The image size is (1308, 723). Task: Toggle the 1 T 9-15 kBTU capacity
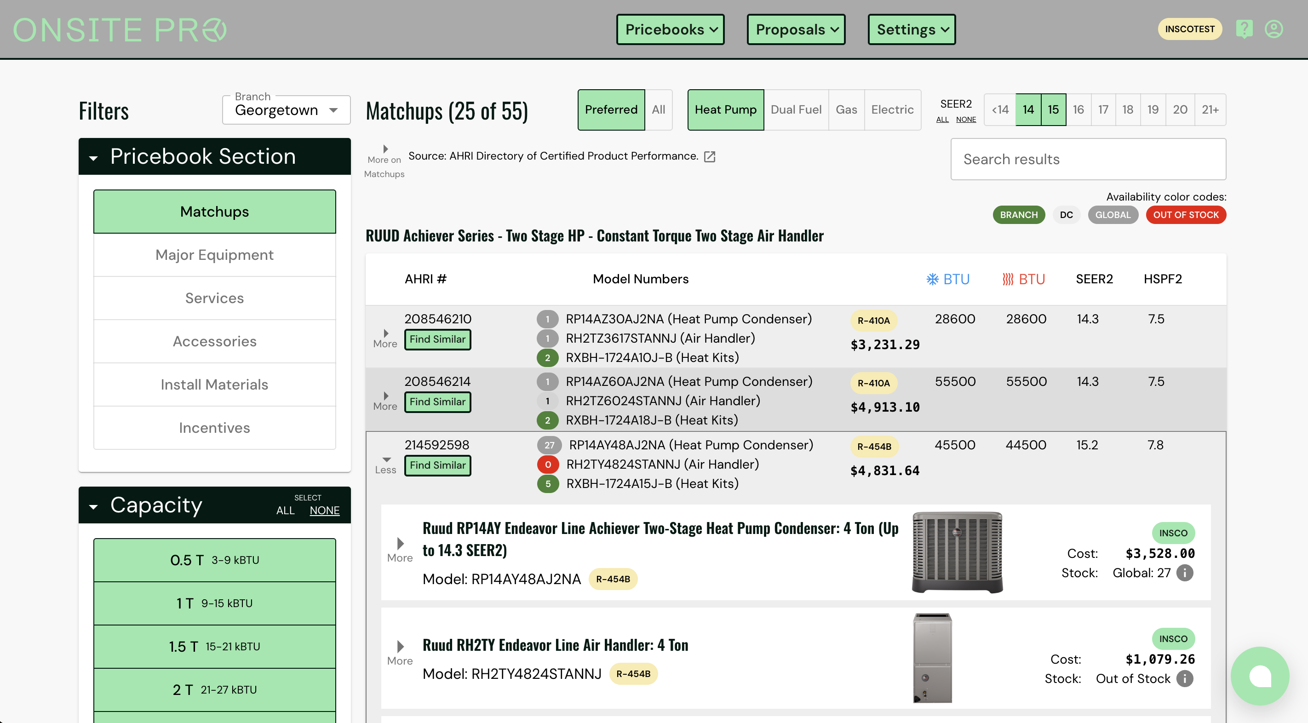point(215,603)
